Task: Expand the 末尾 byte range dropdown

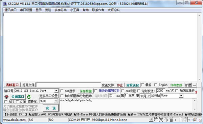Action: [x=149, y=96]
